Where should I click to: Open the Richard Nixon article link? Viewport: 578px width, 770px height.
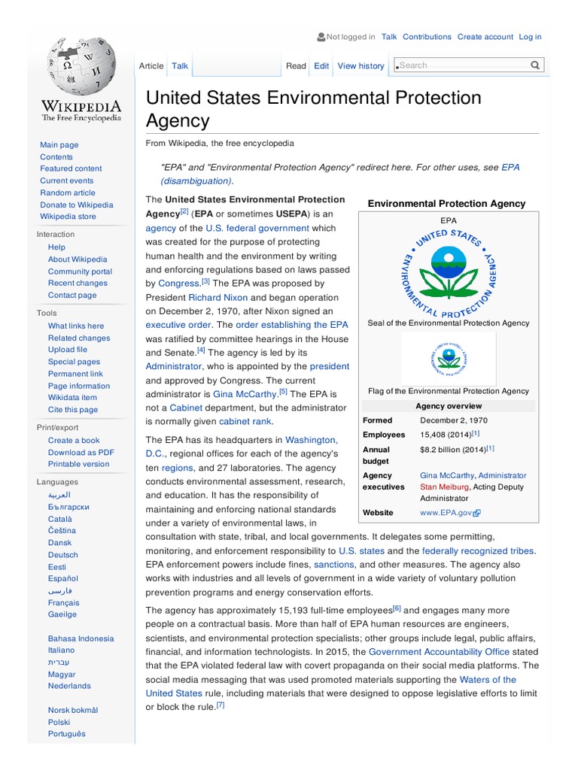pos(218,298)
